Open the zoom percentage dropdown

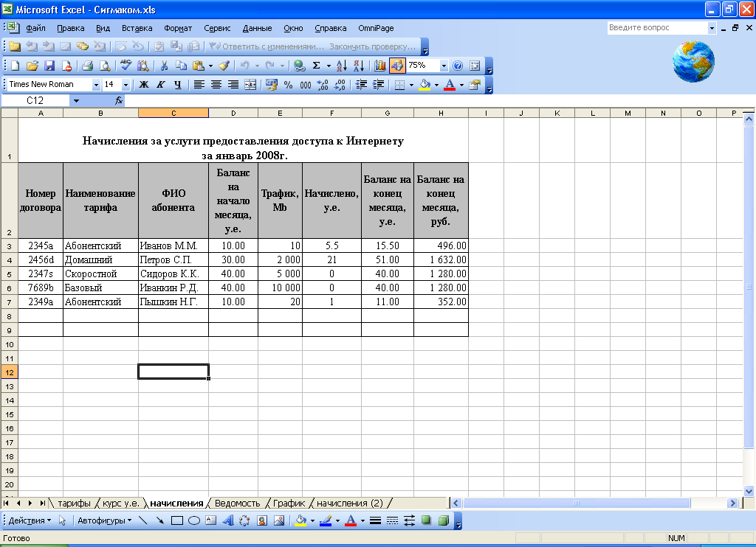tap(444, 66)
